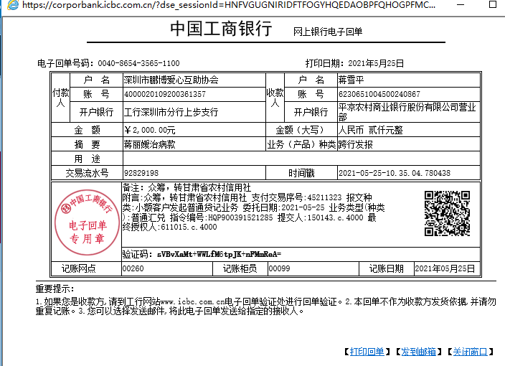Click the 备注 remark line 众筹,转甘肃省农村信用社

click(187, 187)
